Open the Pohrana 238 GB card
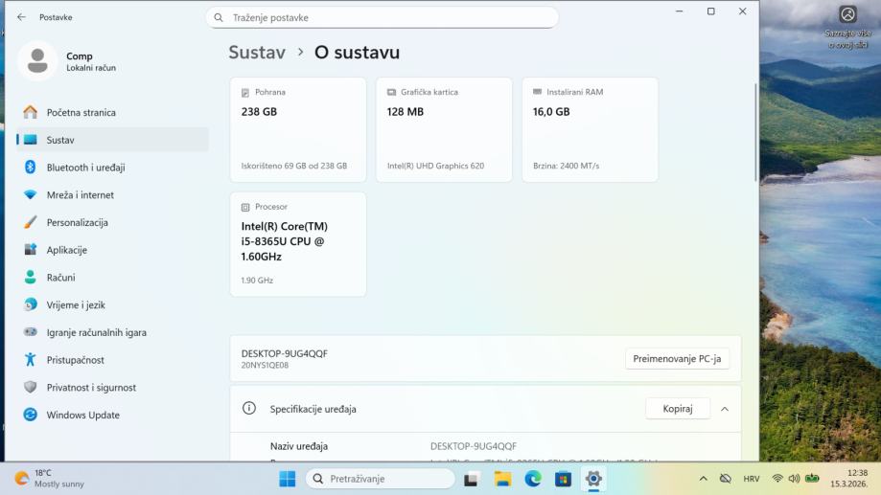The image size is (881, 495). click(298, 129)
